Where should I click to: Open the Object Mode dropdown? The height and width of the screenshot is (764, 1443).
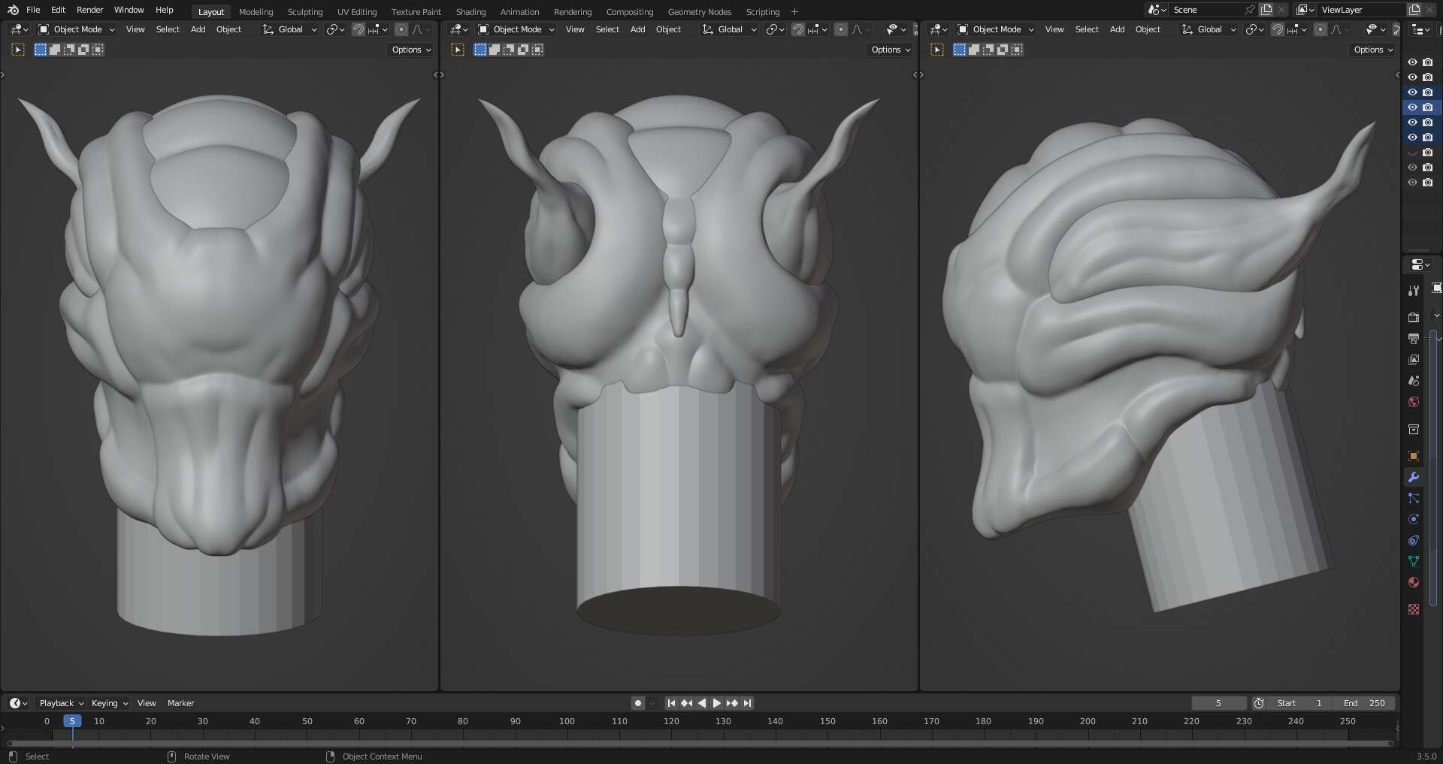(x=75, y=29)
